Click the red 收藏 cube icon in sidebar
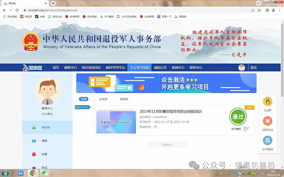 click(x=34, y=154)
